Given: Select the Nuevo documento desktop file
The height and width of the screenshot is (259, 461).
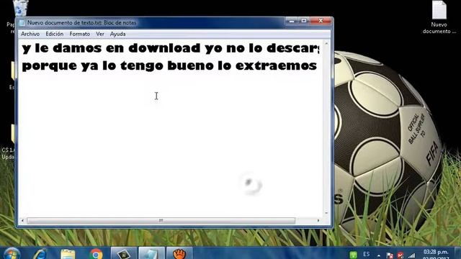Looking at the screenshot, I should (439, 17).
